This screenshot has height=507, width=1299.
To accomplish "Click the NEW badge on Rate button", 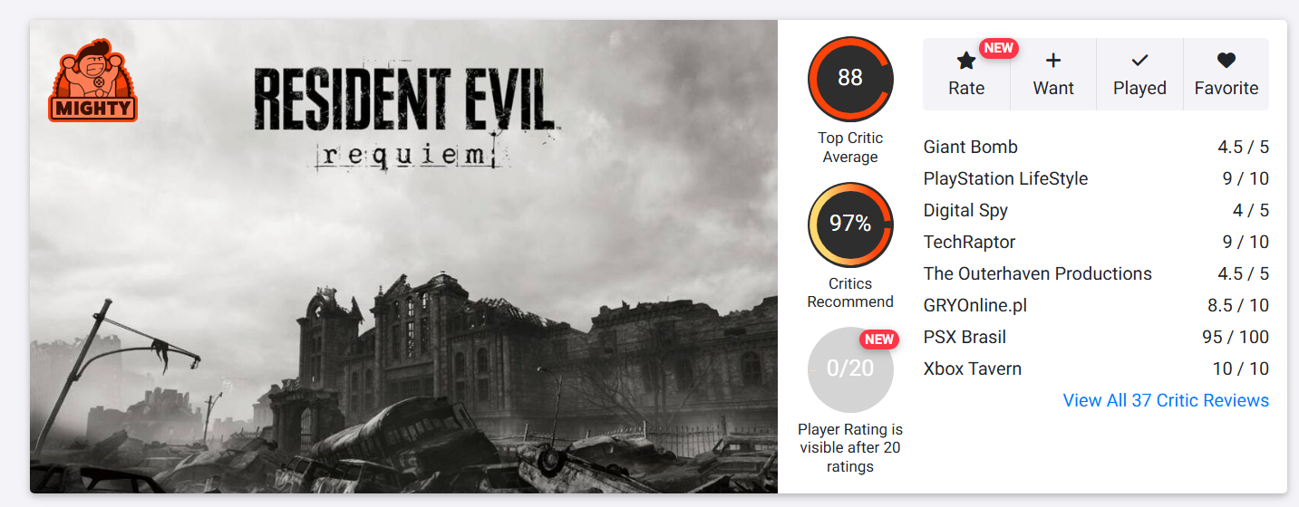I will coord(998,48).
